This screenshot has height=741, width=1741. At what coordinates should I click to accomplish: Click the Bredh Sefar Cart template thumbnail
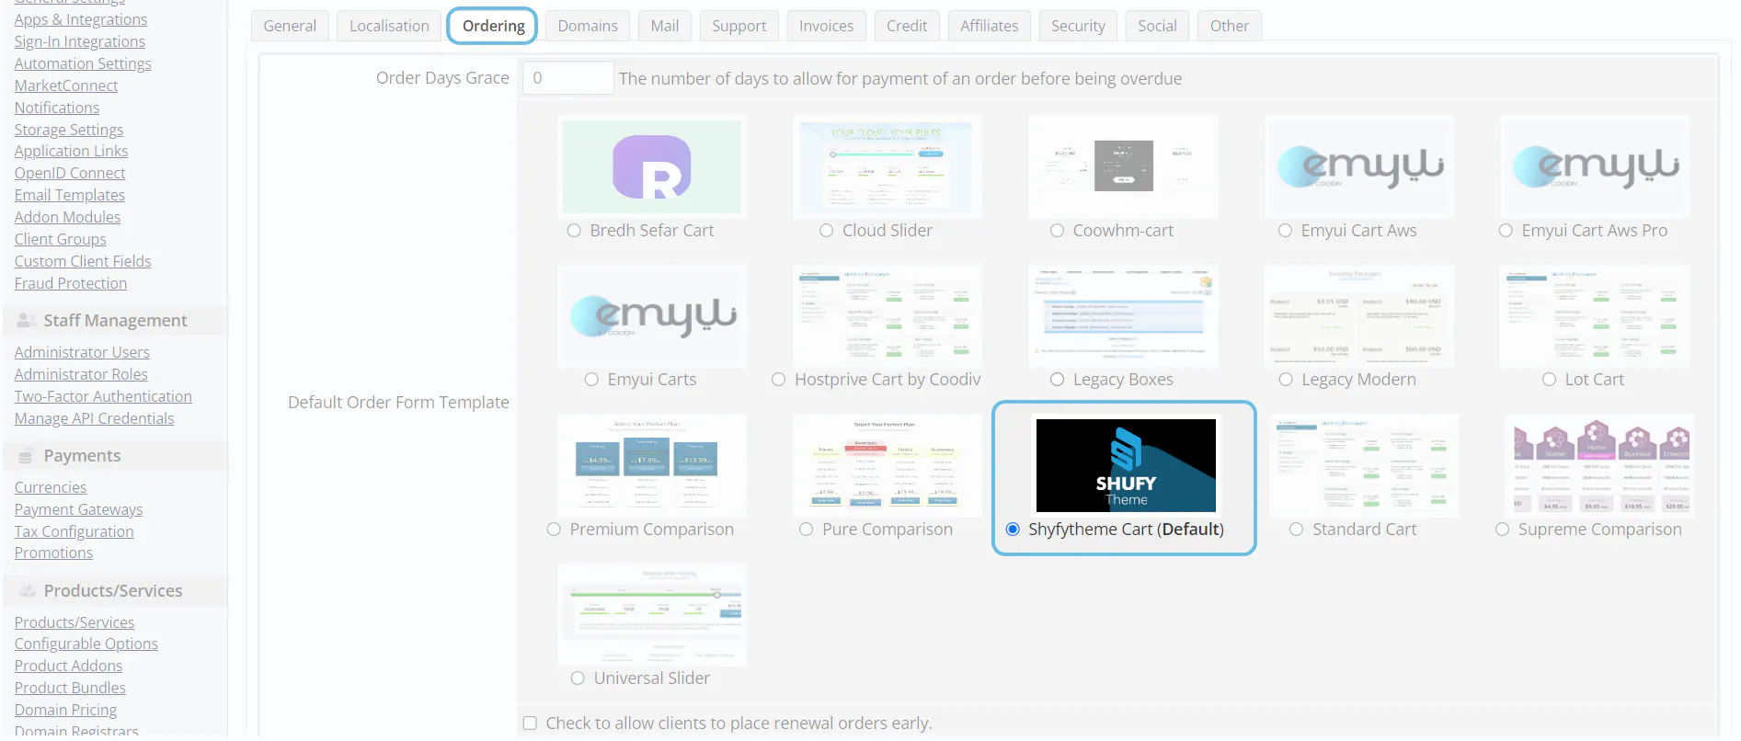(x=651, y=167)
